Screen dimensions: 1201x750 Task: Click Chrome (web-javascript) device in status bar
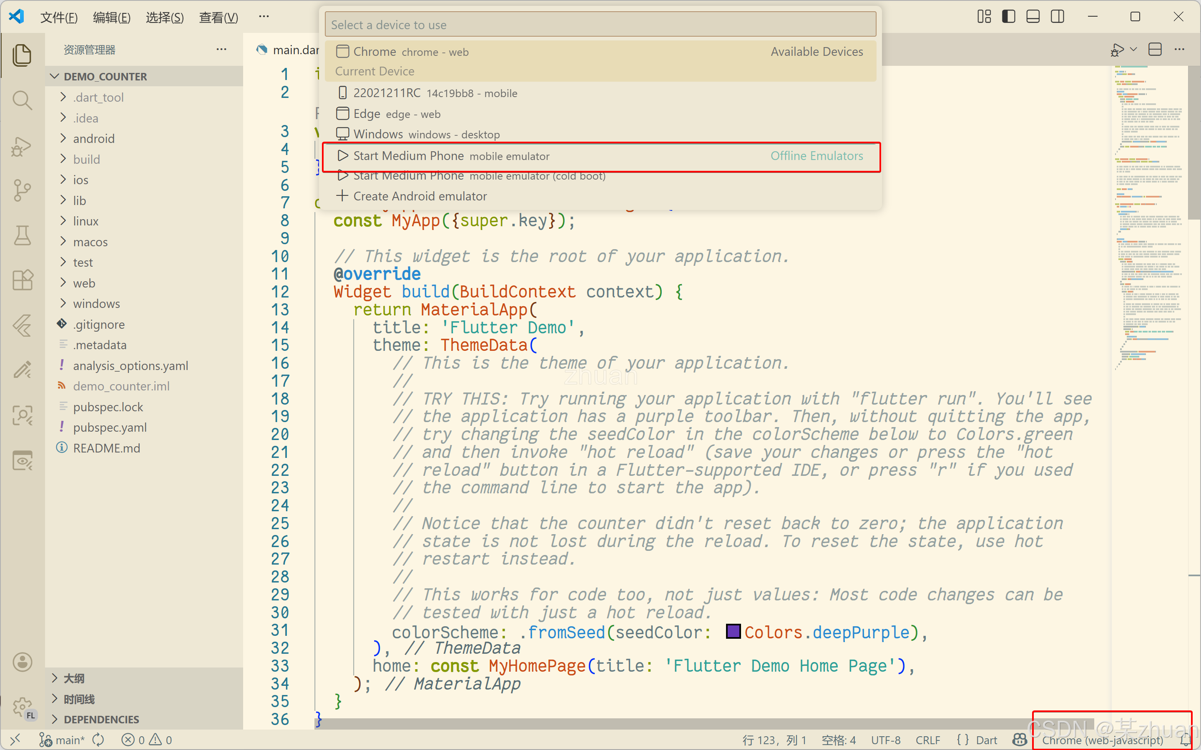[1102, 740]
